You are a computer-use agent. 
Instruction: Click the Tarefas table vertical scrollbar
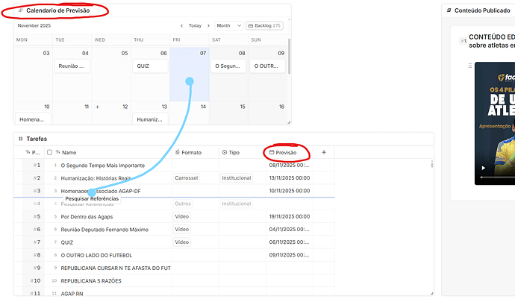point(432,164)
